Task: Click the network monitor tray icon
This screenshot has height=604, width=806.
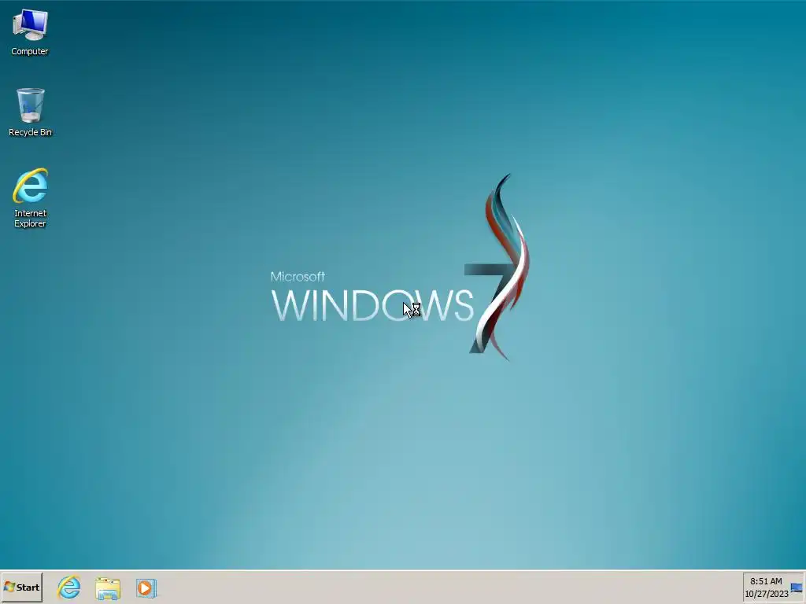Action: pos(797,588)
